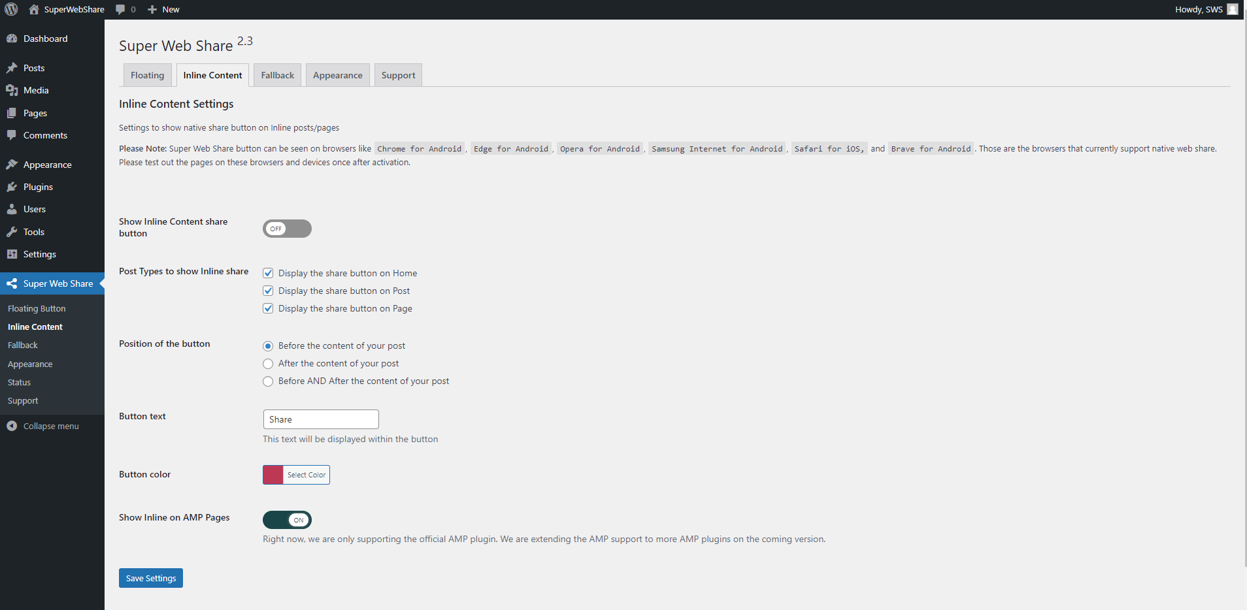The width and height of the screenshot is (1247, 610).
Task: Open the user avatar at top right
Action: click(x=1233, y=9)
